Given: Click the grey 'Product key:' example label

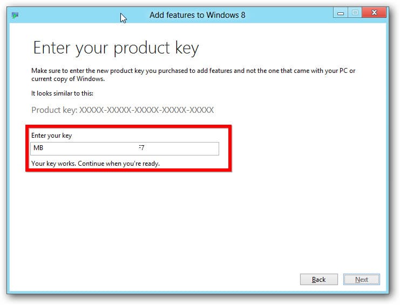Looking at the screenshot, I should 54,110.
